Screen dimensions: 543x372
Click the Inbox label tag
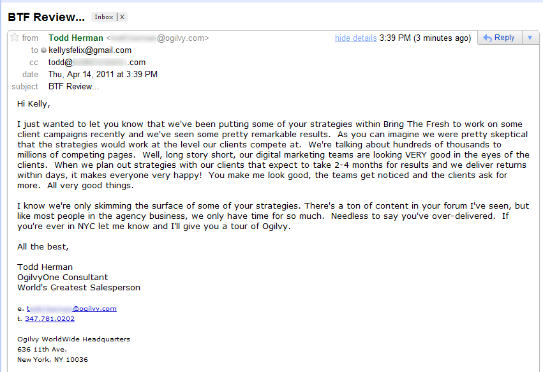click(105, 17)
